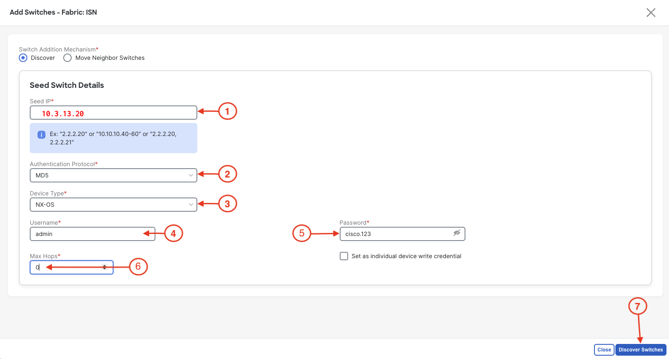Close the Add Switches dialog with X
The image size is (669, 359).
click(651, 13)
